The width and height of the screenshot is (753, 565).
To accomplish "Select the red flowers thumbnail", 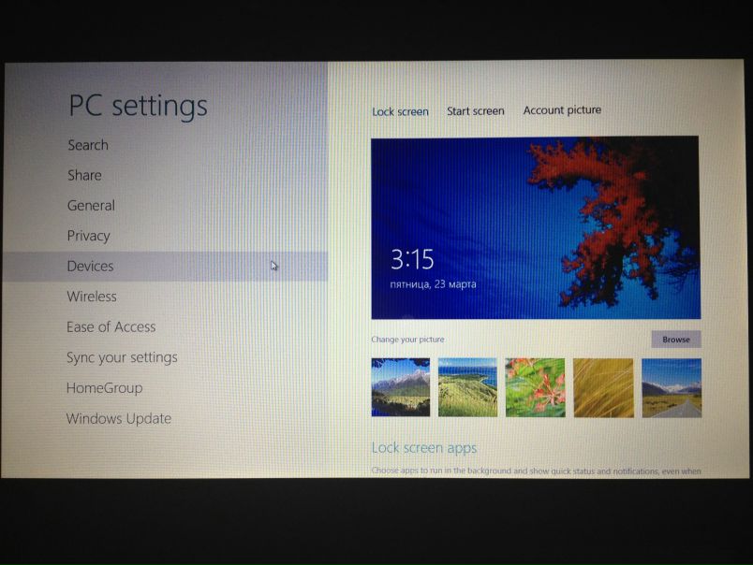I will (x=535, y=387).
